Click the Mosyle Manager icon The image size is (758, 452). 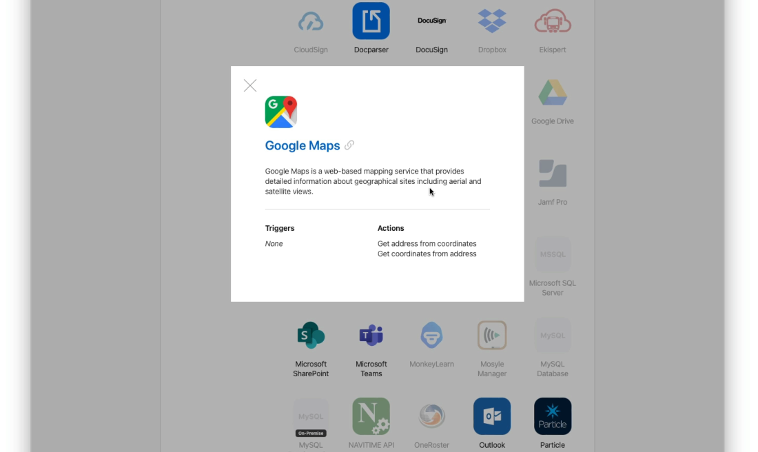492,336
